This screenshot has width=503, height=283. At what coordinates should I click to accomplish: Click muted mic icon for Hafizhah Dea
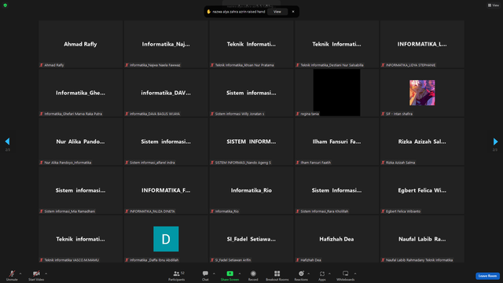pos(298,260)
